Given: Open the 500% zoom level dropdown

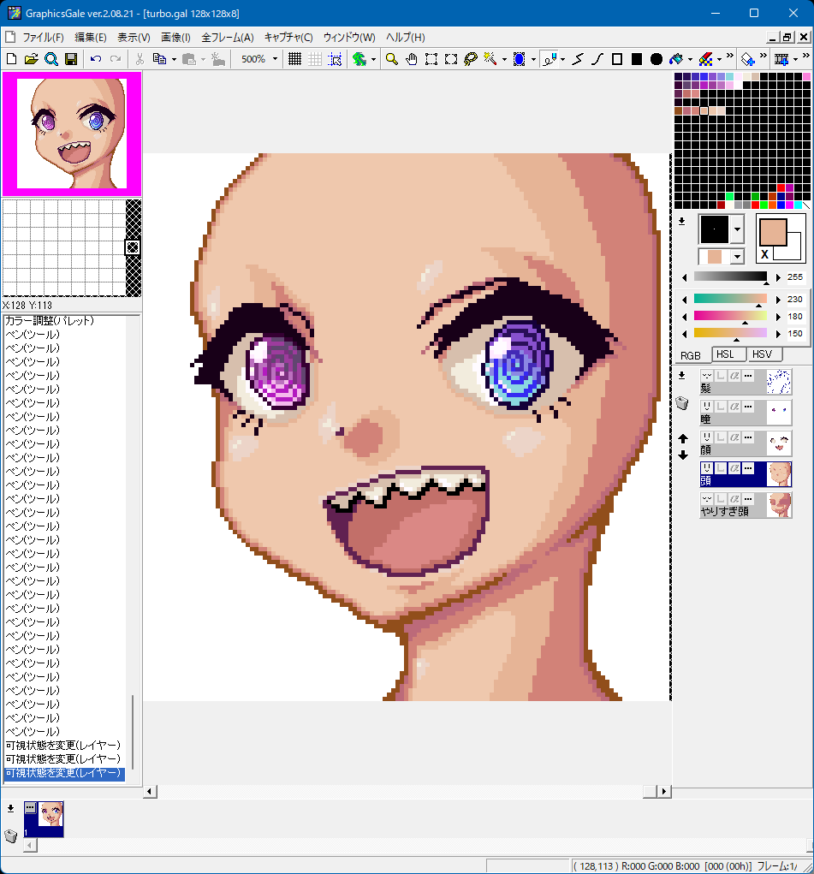Looking at the screenshot, I should (x=275, y=59).
